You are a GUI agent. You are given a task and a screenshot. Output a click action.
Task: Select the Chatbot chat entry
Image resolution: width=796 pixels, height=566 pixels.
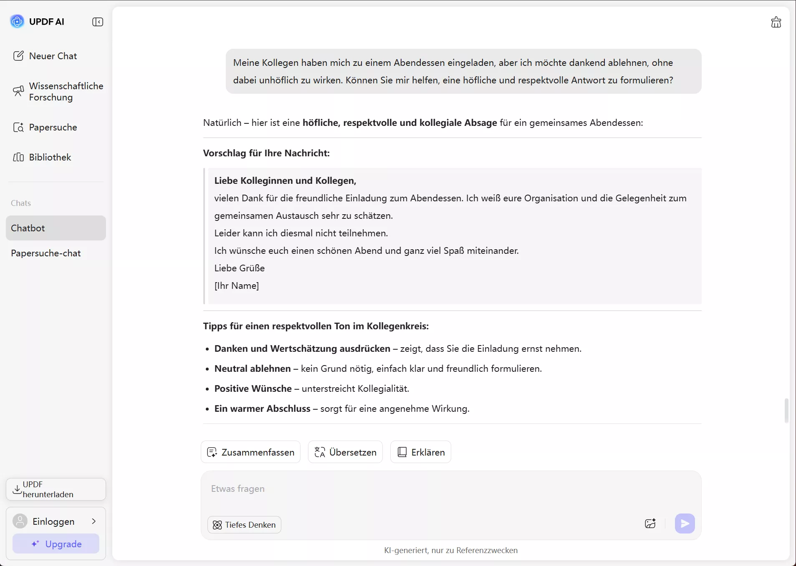pos(56,228)
